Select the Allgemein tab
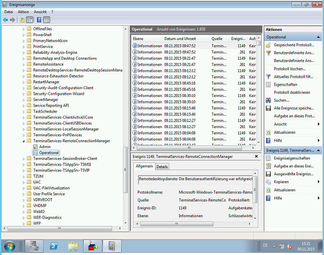Image resolution: width=324 pixels, height=255 pixels. (x=144, y=166)
